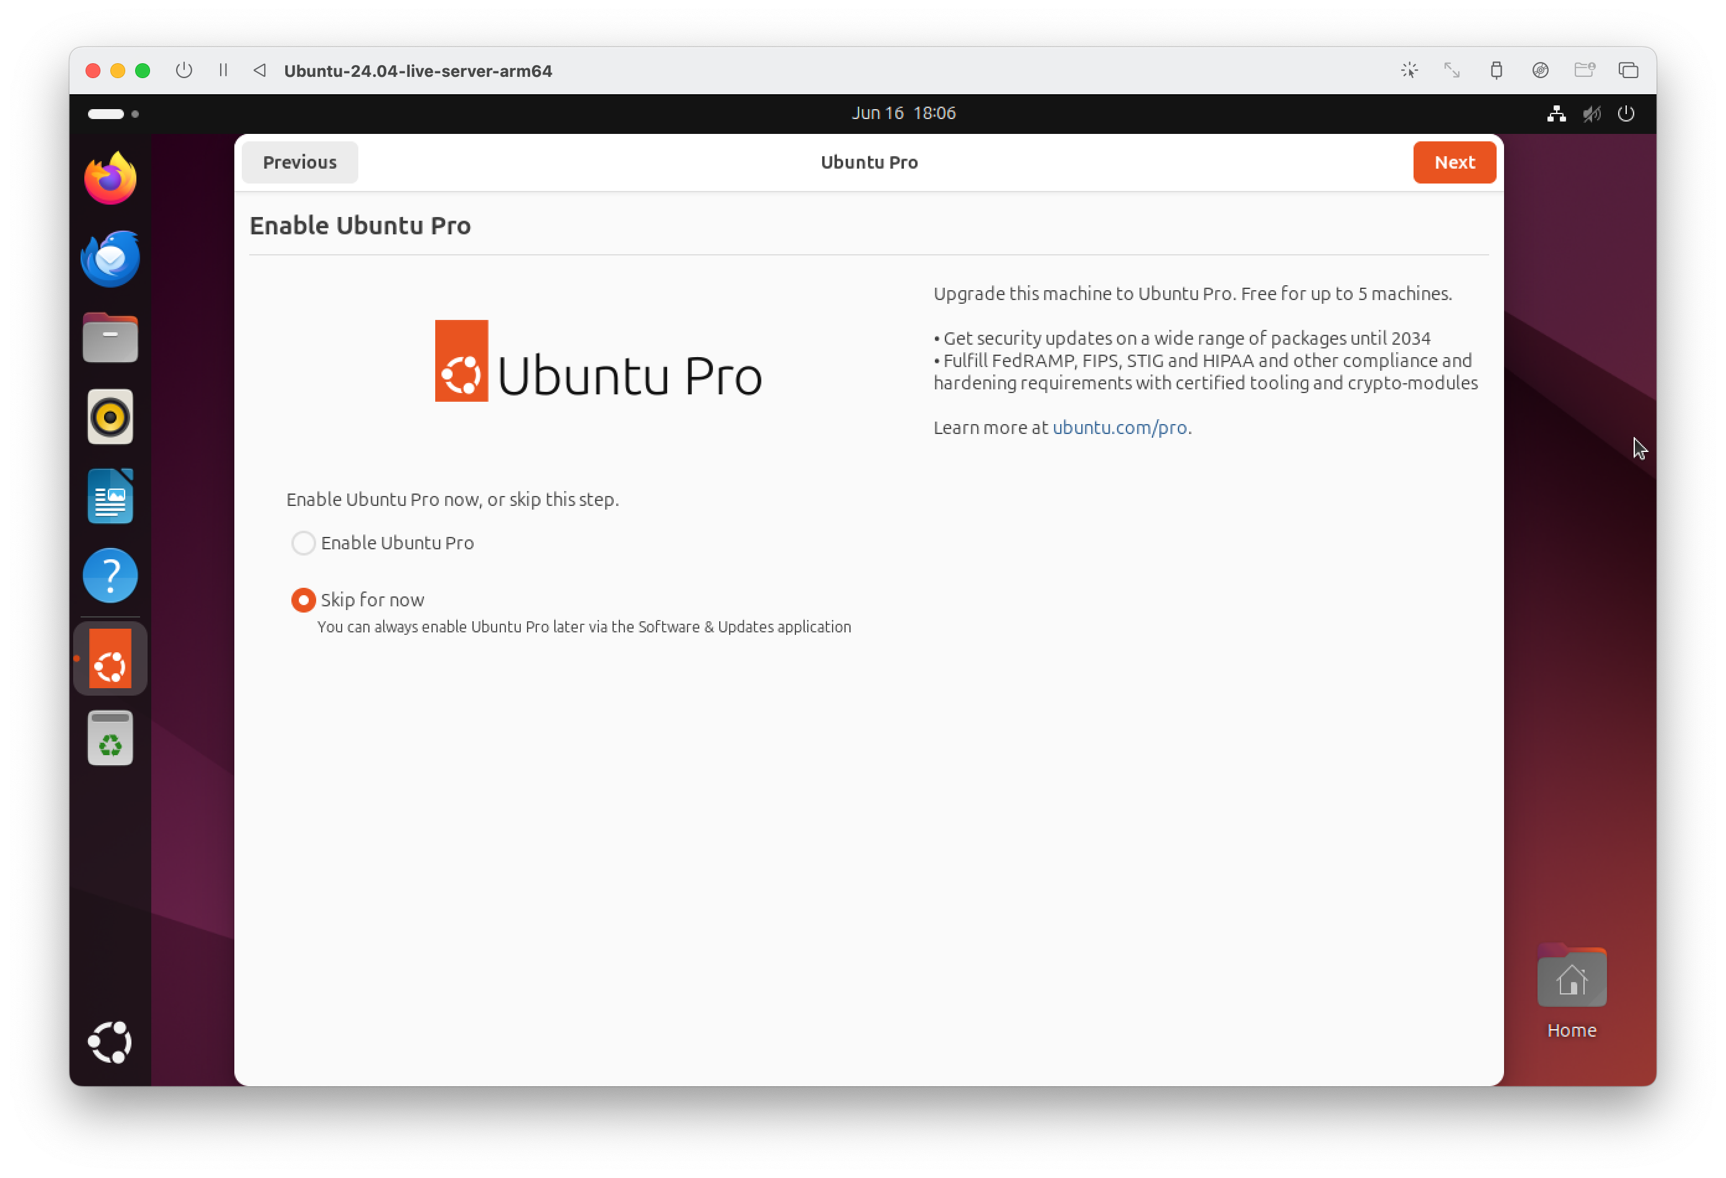
Task: Select the Skip for now option
Action: coord(303,600)
